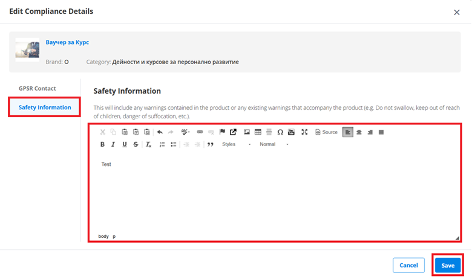
Task: Click the Cut icon in editor toolbar
Action: tap(103, 132)
